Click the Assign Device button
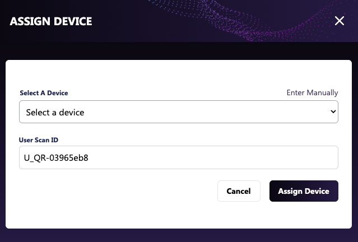Viewport: 358px width, 242px height. click(304, 191)
